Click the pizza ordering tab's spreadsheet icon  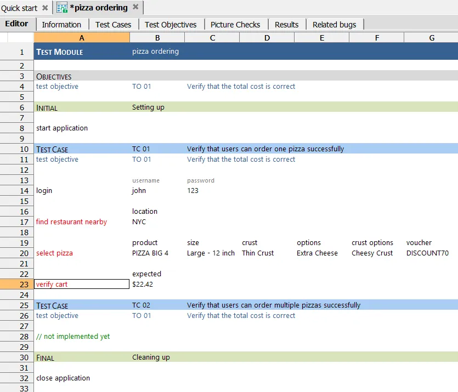62,8
